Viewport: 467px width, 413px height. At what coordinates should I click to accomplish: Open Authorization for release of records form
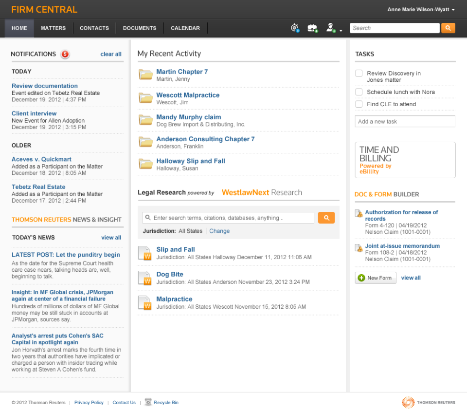pos(401,215)
